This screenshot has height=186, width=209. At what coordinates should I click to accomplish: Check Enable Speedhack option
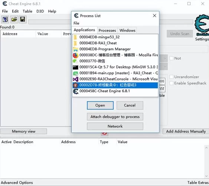tap(171, 83)
